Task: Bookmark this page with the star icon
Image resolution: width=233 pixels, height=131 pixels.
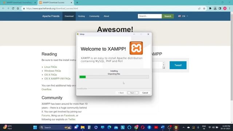Action: click(x=204, y=8)
